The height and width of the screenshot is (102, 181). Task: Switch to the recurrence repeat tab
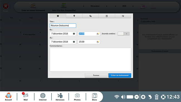(x=123, y=16)
